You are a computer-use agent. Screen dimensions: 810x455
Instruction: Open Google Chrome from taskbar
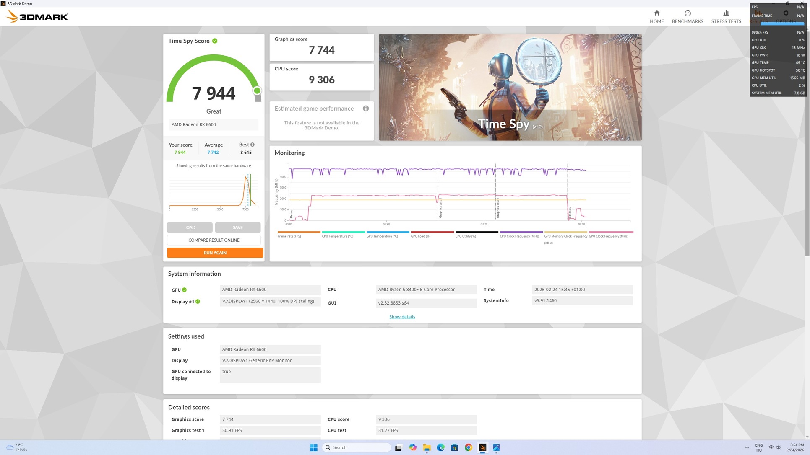[468, 447]
